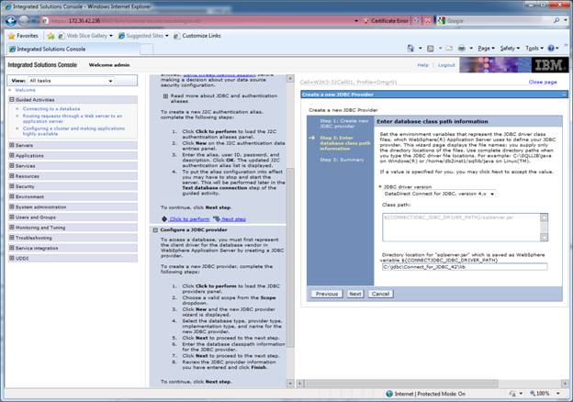This screenshot has height=402, width=573.
Task: Open the Favorites star button
Action: pyautogui.click(x=23, y=35)
